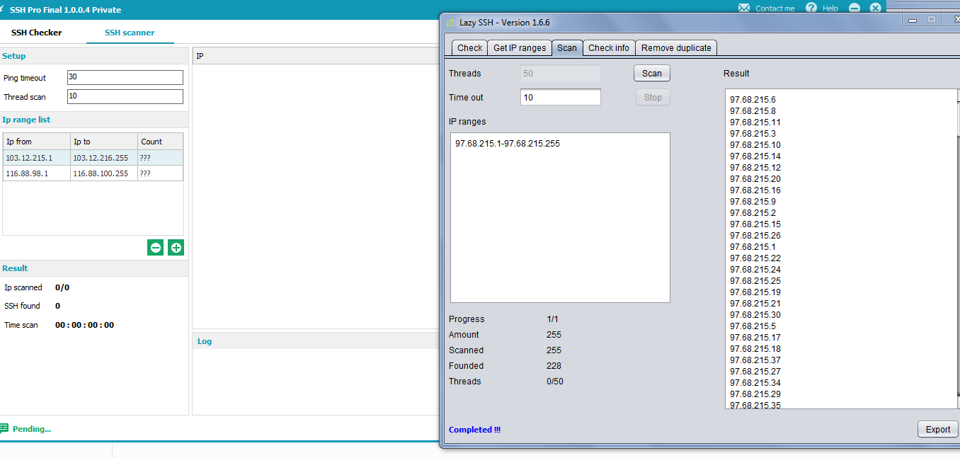Focus the Time out field in Lazy SSH
Viewport: 960px width, 458px height.
tap(561, 97)
